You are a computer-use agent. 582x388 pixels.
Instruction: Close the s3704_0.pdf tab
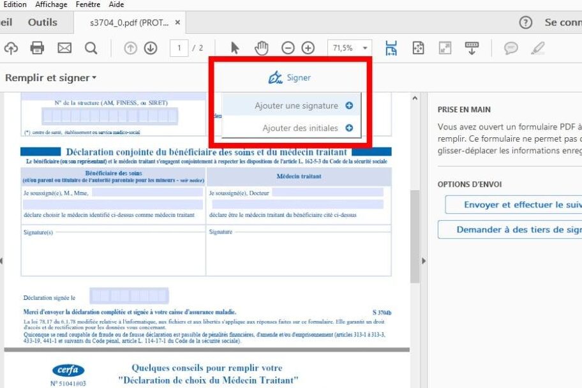(x=178, y=22)
